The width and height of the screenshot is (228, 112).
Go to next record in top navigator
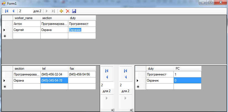coord(47,11)
